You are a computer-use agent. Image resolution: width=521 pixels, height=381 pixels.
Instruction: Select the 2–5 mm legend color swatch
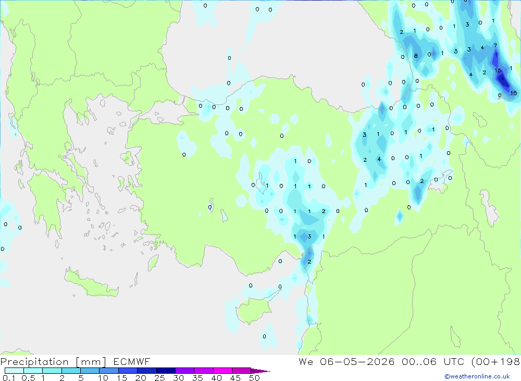(x=71, y=371)
